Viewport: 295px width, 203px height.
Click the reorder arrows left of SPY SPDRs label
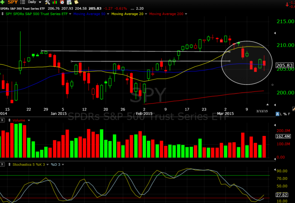(2, 14)
